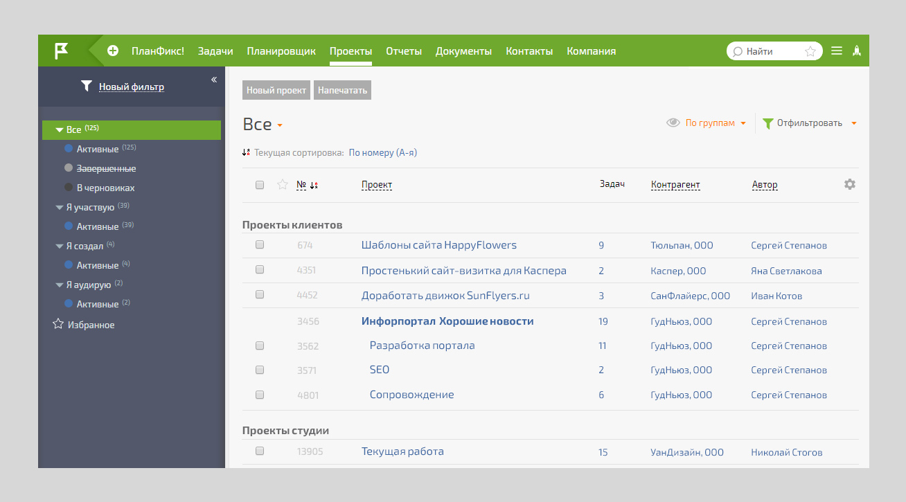Check the row checkbox for SEO project
The height and width of the screenshot is (502, 906).
(260, 370)
